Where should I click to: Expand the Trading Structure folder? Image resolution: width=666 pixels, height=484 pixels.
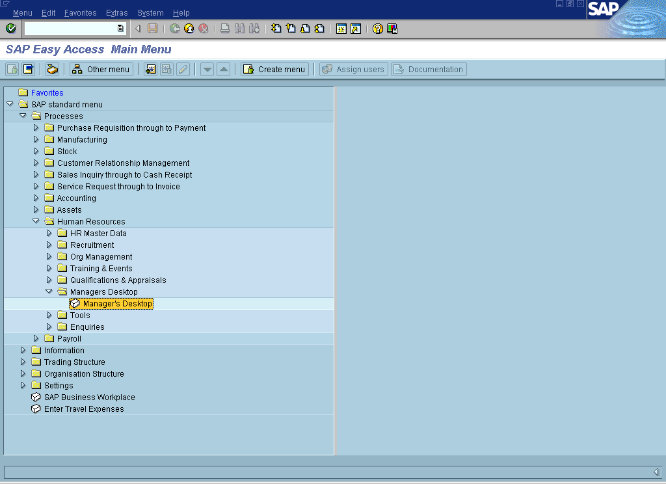coord(23,362)
